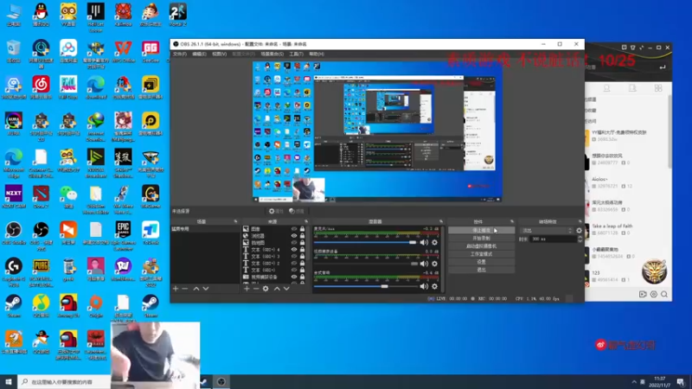Click 启动虚拟摄像机 button
The image size is (692, 389).
pyautogui.click(x=481, y=246)
